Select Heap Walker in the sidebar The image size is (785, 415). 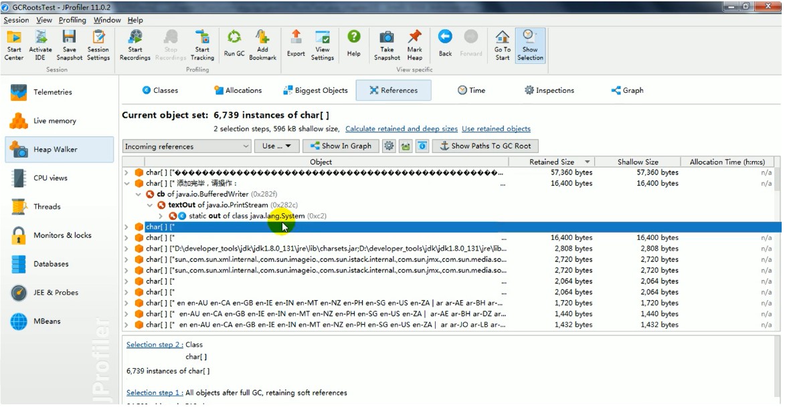coord(60,150)
